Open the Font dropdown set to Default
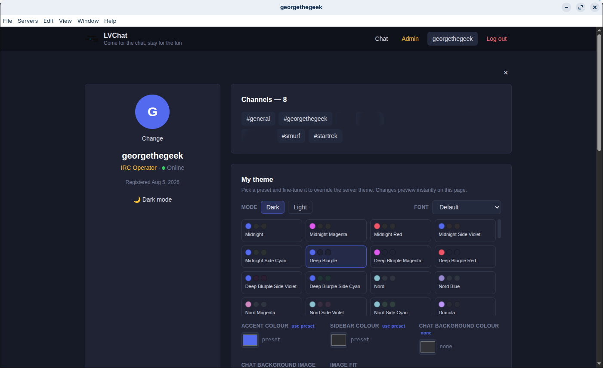 [467, 207]
